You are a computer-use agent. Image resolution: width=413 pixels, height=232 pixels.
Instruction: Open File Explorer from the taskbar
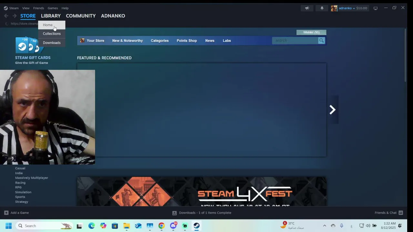(x=126, y=226)
